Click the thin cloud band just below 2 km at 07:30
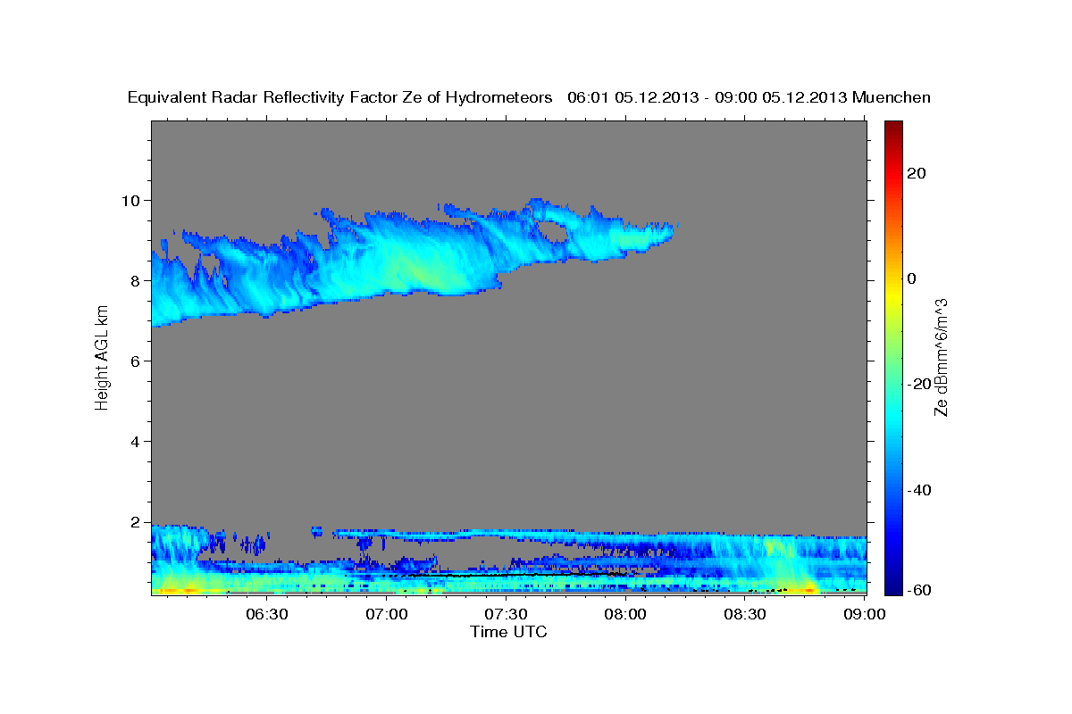This screenshot has height=714, width=1072. pyautogui.click(x=506, y=533)
